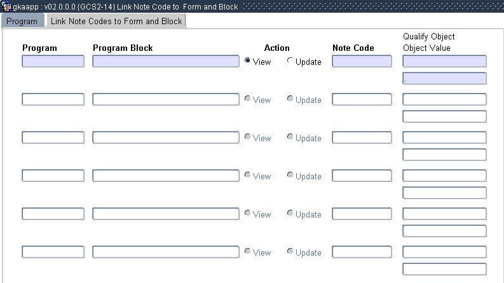Screen dimensions: 504x283
Task: Click first row Object Value field
Action: [444, 79]
